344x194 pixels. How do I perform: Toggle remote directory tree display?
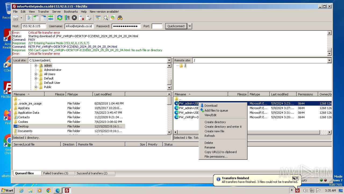click(43, 18)
